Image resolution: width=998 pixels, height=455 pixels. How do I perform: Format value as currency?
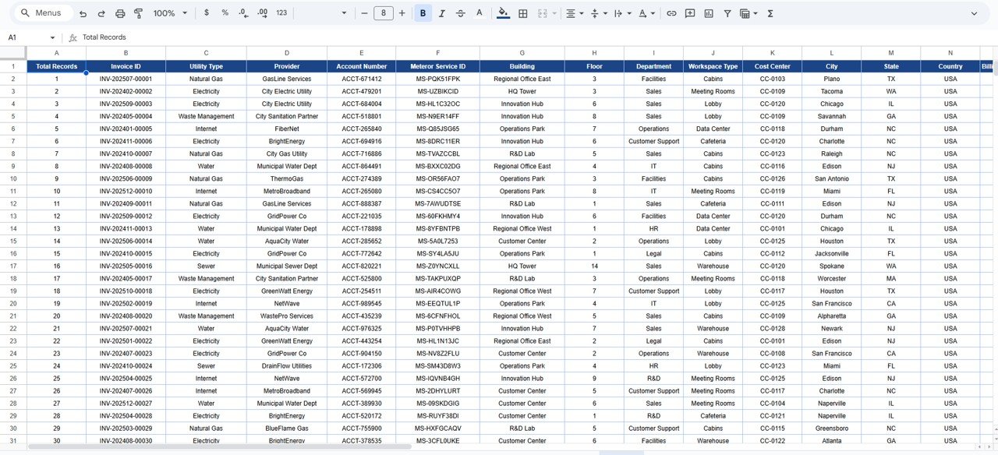(x=207, y=13)
